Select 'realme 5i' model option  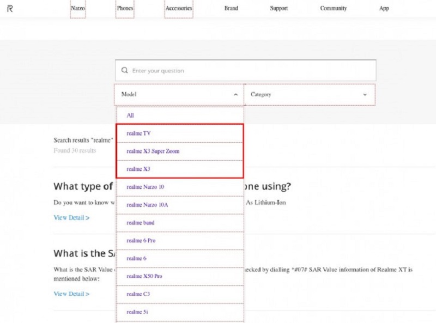point(180,312)
